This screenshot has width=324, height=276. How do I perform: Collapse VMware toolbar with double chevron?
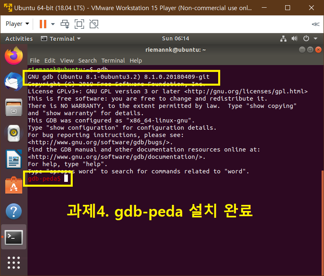point(316,24)
